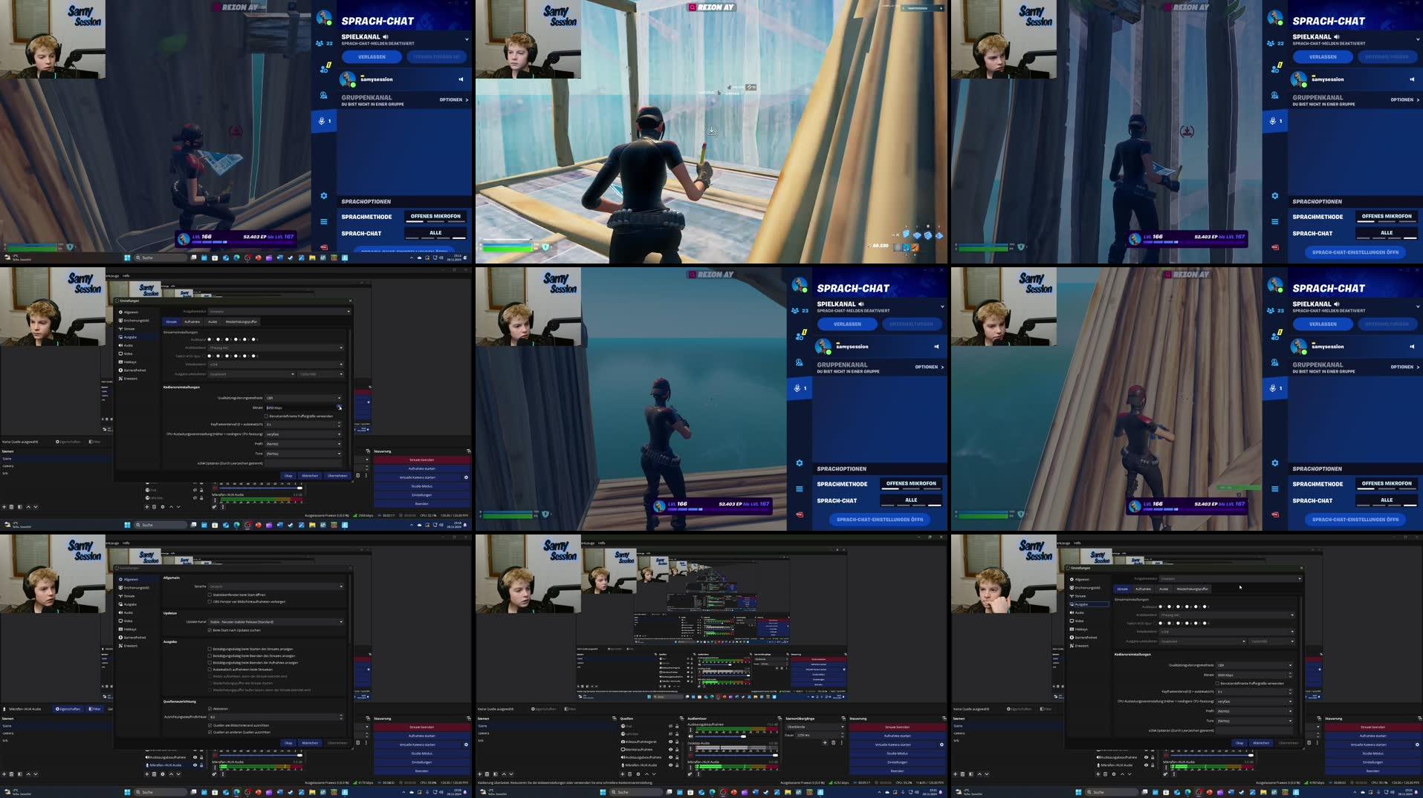
Task: In dialog-free OBS frame, add a new scene
Action: 479,774
